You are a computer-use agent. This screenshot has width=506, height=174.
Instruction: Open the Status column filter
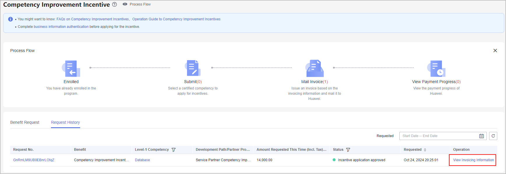(348, 150)
